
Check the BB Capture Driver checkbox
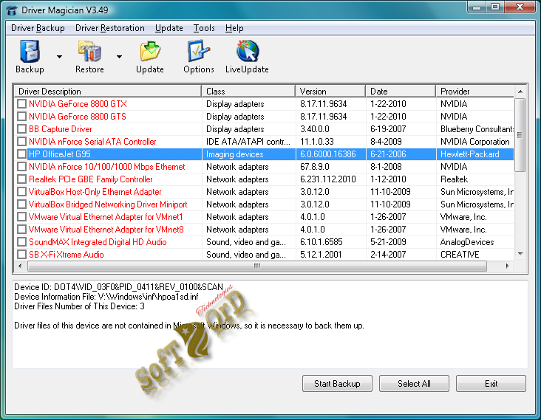tap(21, 129)
